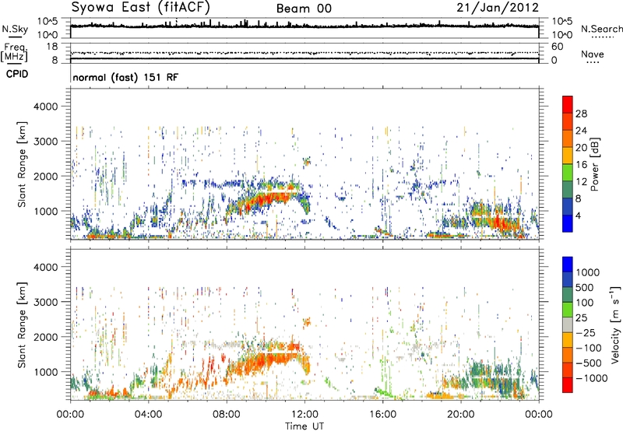This screenshot has width=623, height=431.
Task: Click the "Nave" legend label
Action: coord(593,54)
